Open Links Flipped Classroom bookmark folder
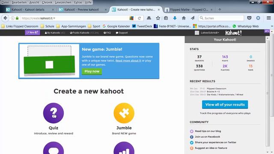 coord(20,26)
